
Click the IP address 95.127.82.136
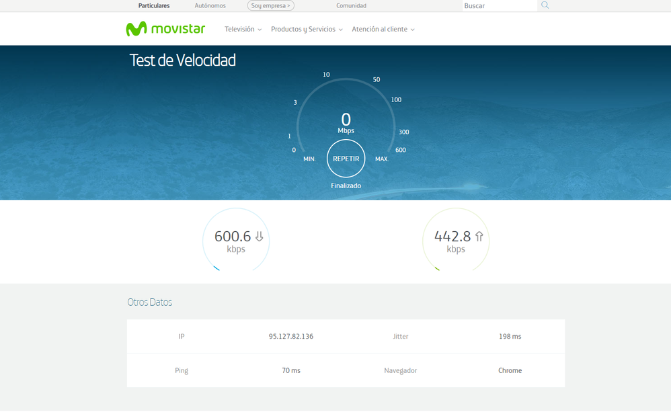point(290,337)
